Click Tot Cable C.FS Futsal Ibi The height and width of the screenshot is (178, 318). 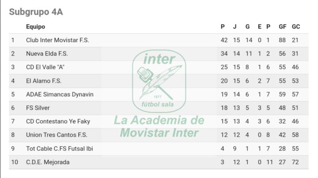coord(59,149)
